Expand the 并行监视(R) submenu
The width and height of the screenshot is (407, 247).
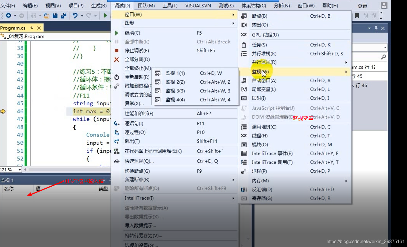point(294,62)
